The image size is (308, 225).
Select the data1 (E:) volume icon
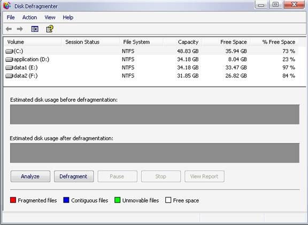9,68
